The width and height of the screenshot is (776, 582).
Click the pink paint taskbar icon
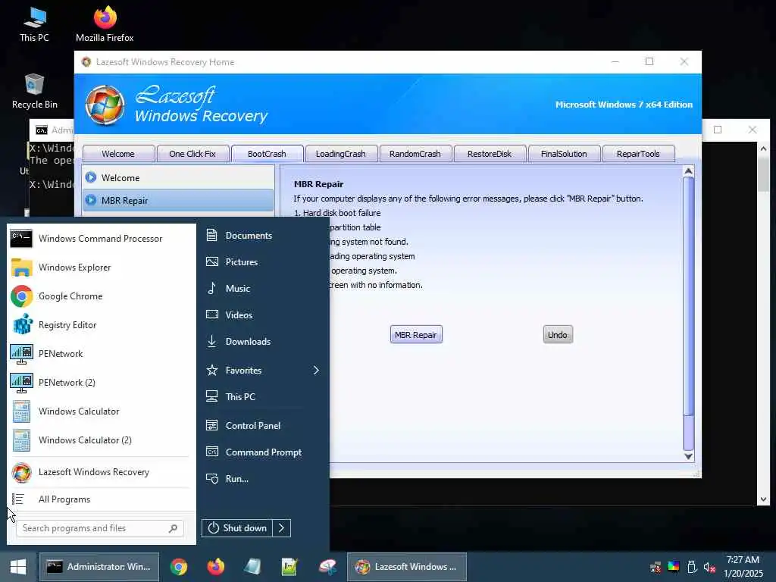(x=327, y=567)
